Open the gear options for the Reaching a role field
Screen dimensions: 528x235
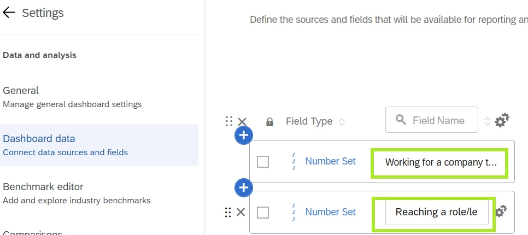(502, 212)
